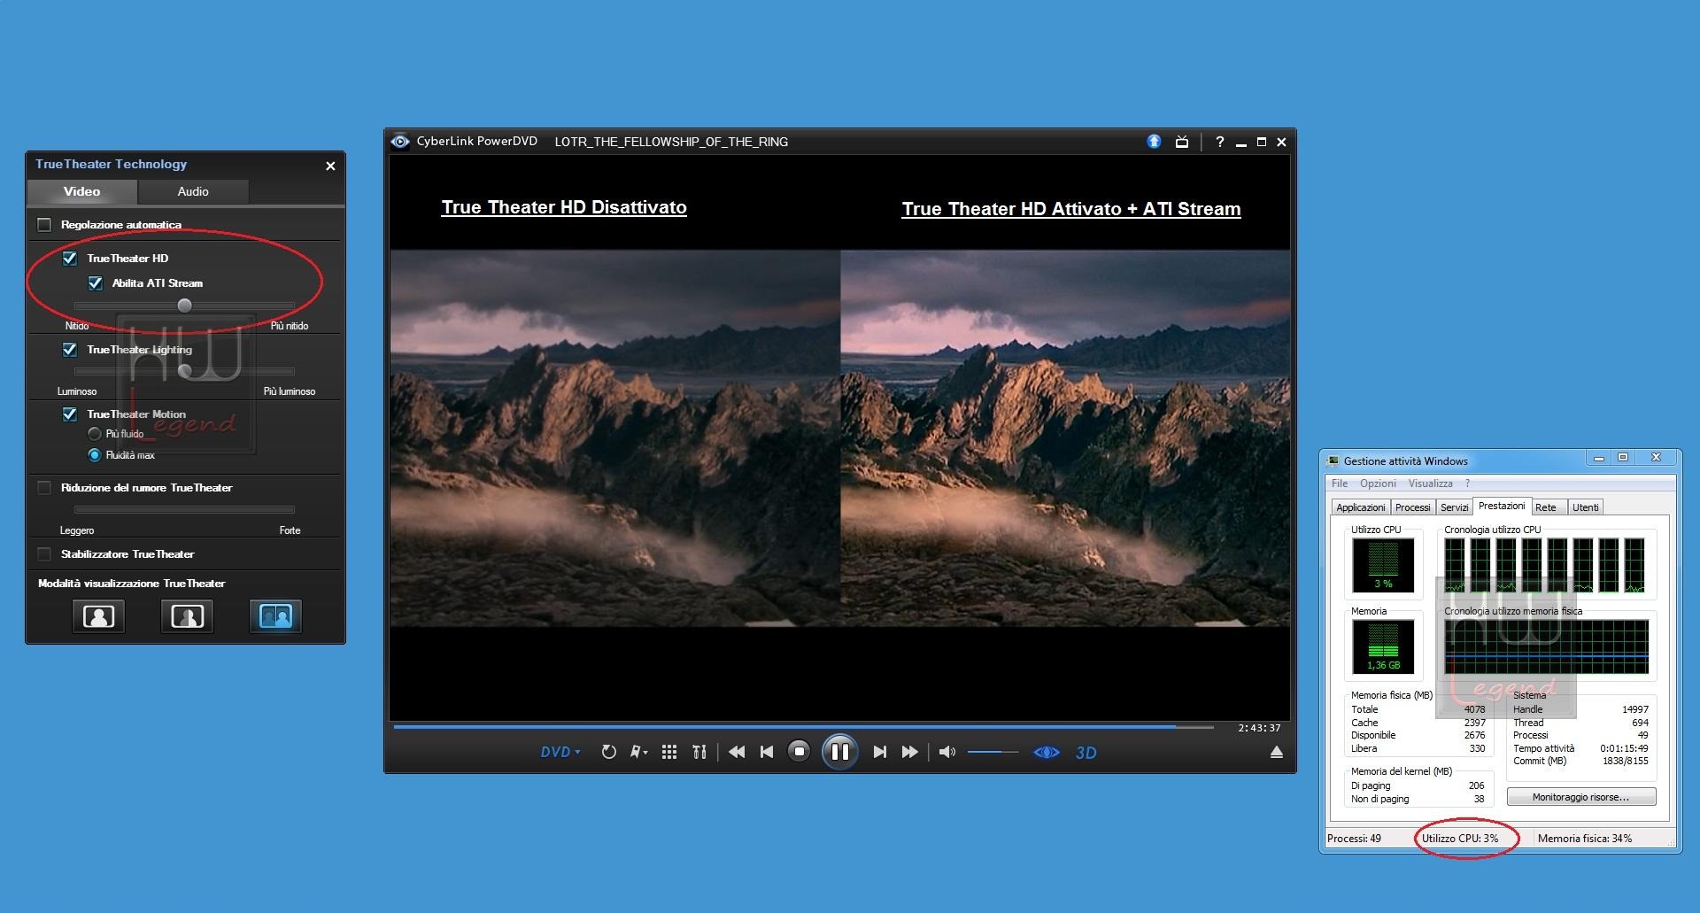Viewport: 1700px width, 913px height.
Task: Switch to the Video tab
Action: point(81,191)
